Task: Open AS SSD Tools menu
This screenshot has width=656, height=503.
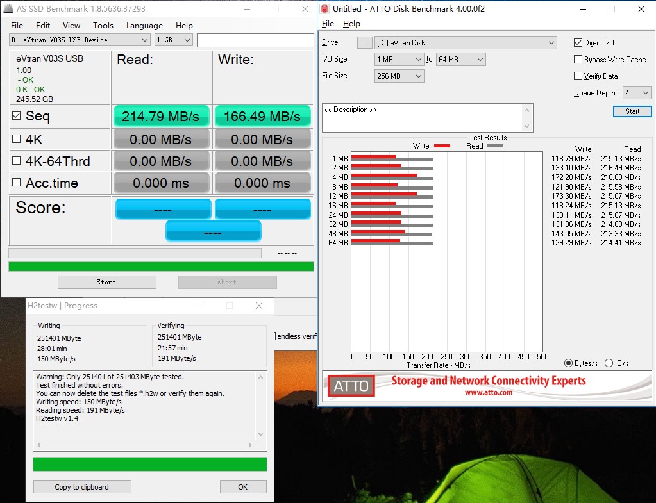Action: click(103, 26)
